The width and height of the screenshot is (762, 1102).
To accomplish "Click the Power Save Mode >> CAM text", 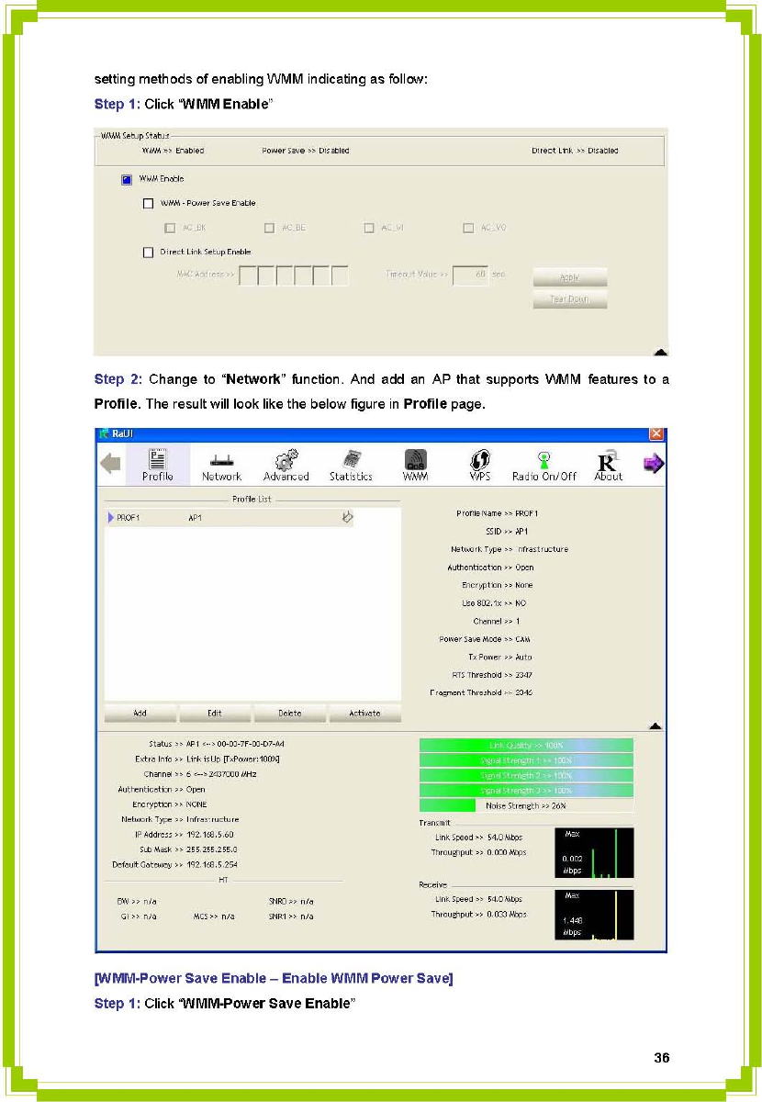I will (485, 639).
